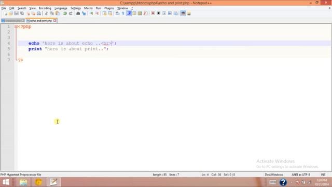Toggle INS insert mode in status bar
Screen dimensions: 332x187
point(323,175)
